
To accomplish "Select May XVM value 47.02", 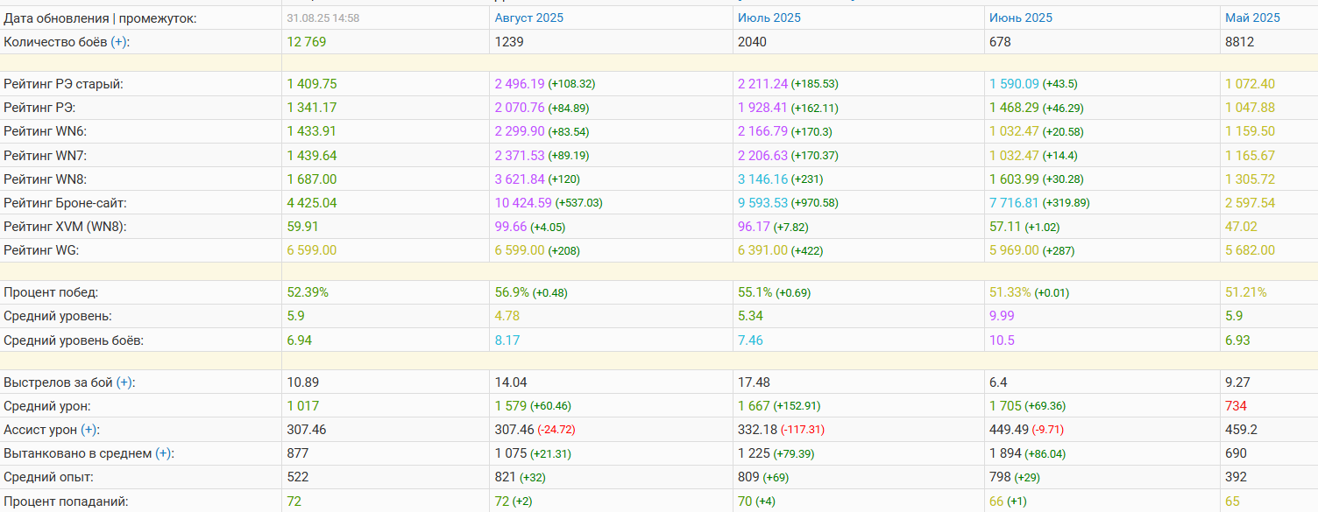I will point(1241,226).
